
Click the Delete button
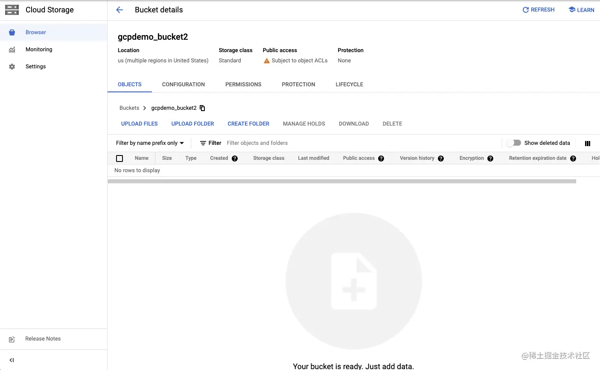[392, 124]
